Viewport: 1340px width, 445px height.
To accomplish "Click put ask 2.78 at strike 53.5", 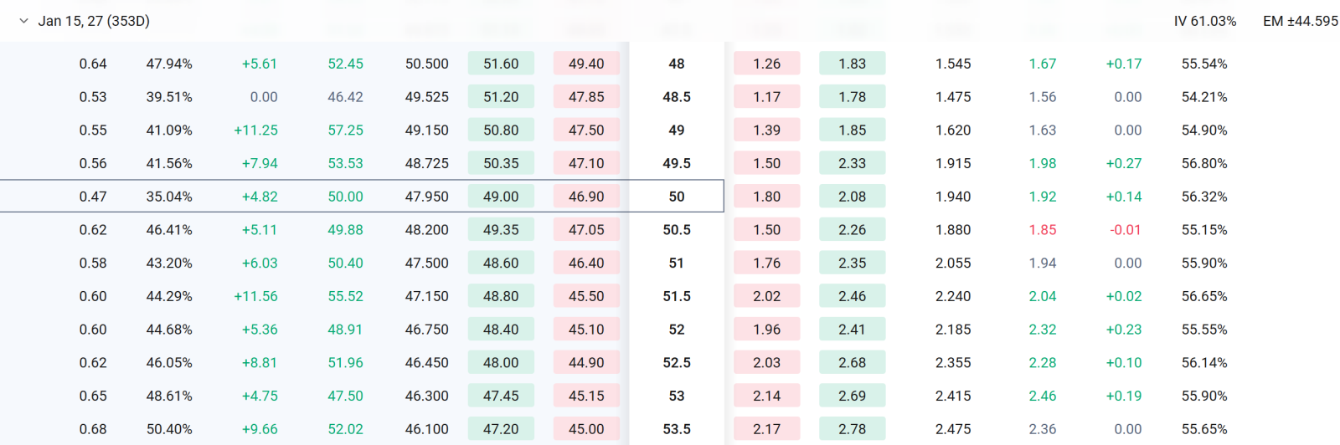I will point(852,429).
